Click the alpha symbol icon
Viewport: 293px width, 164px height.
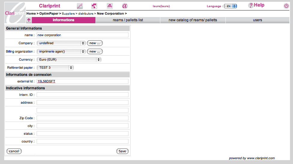(x=125, y=6)
